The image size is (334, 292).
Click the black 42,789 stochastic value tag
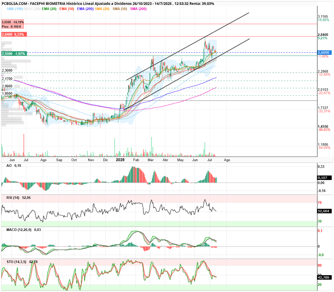(x=325, y=278)
